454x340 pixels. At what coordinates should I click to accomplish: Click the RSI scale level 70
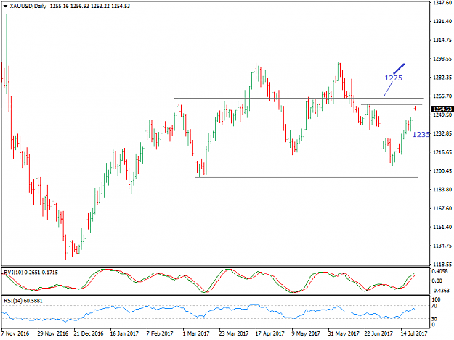(x=434, y=306)
